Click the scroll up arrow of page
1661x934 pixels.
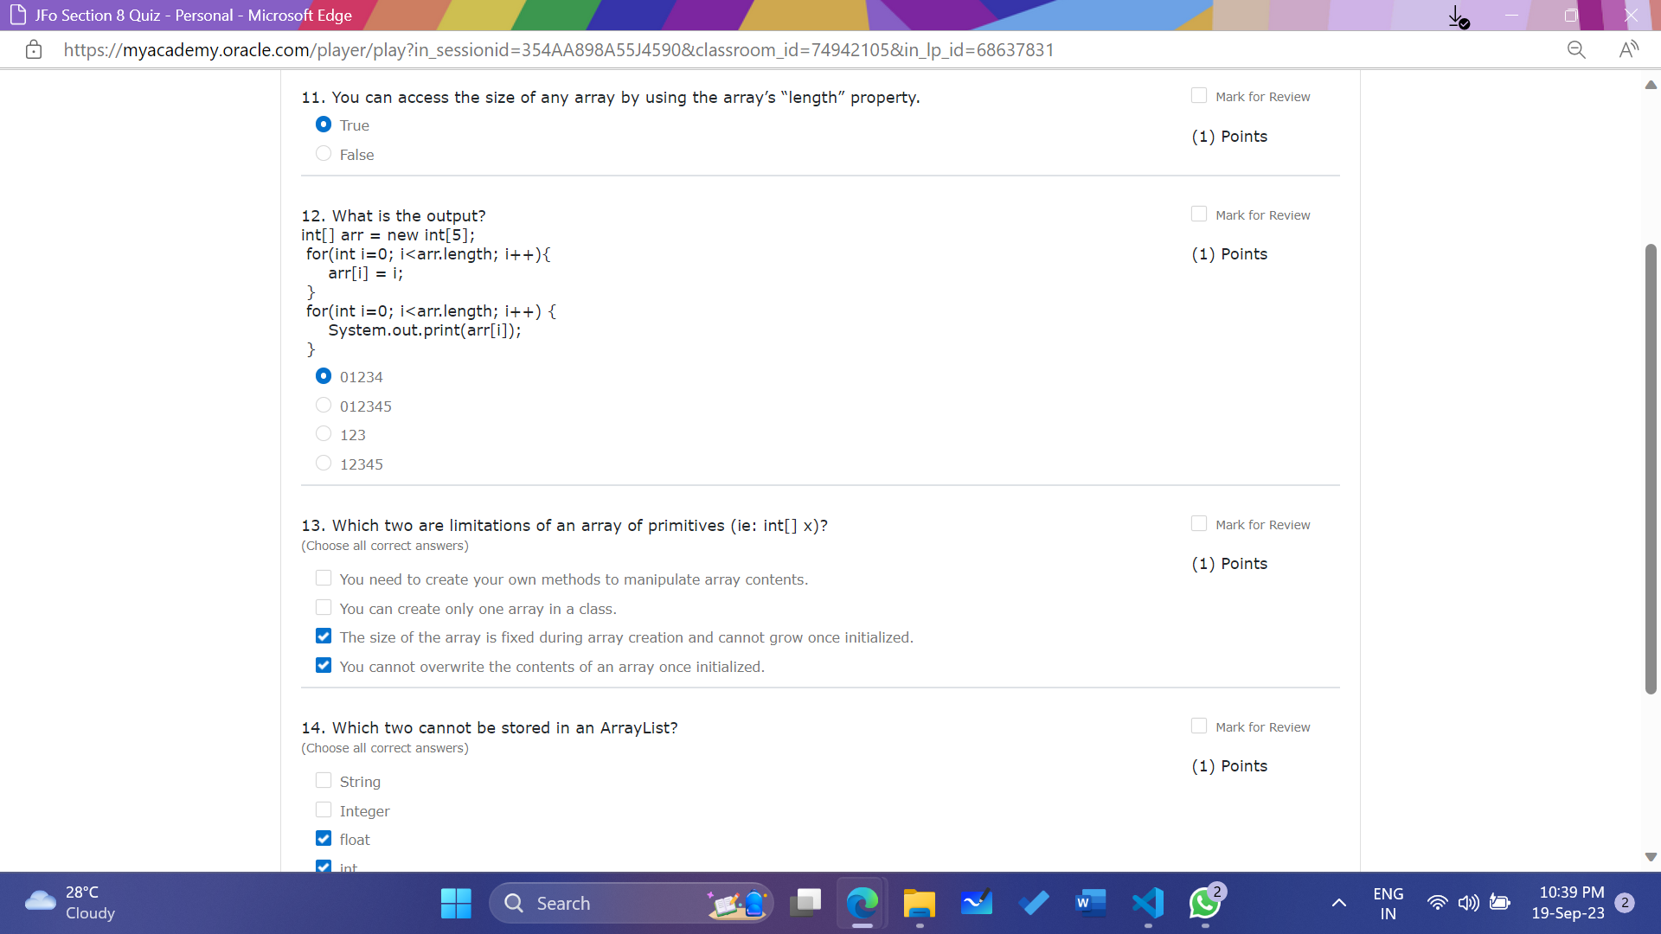pos(1651,85)
